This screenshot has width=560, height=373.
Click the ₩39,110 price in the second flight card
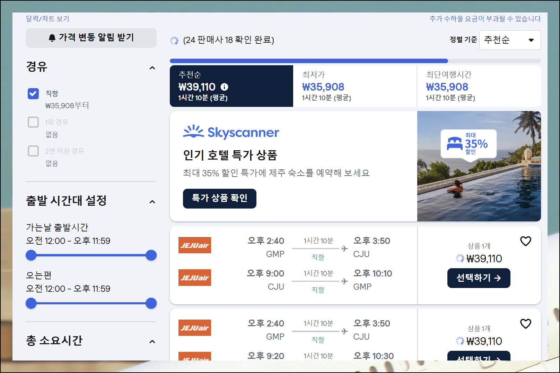484,341
